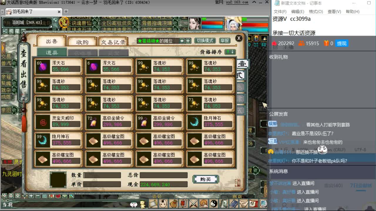Click the white-haired character portrait
The height and width of the screenshot is (211, 376).
(234, 23)
